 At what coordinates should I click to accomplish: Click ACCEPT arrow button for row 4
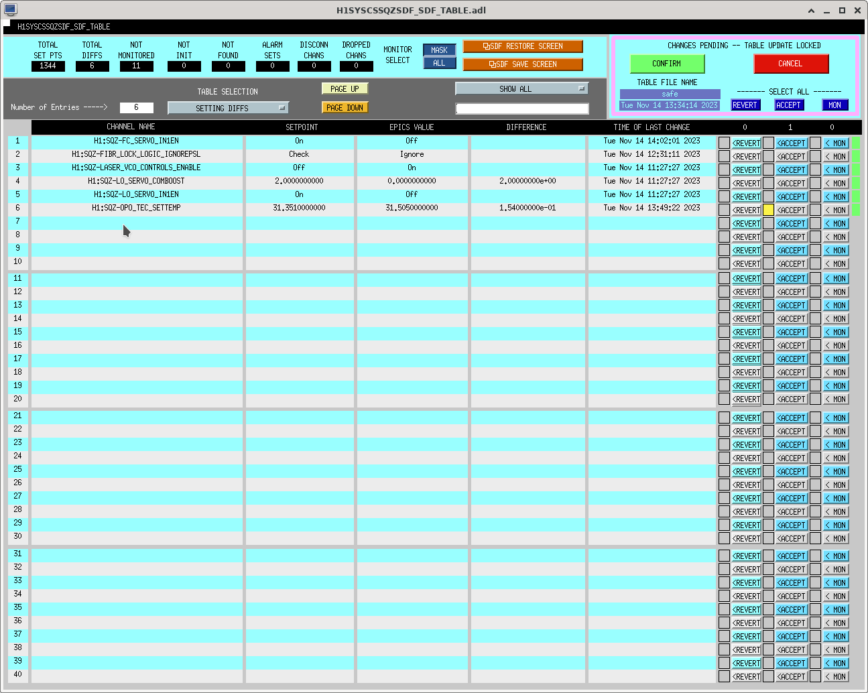(x=791, y=184)
